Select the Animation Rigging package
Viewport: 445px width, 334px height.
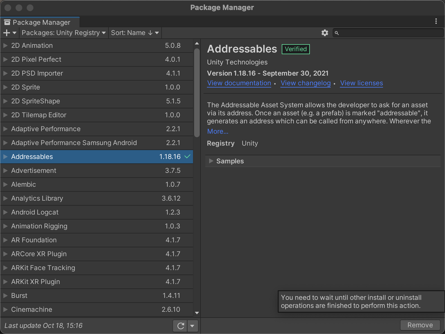pyautogui.click(x=97, y=226)
